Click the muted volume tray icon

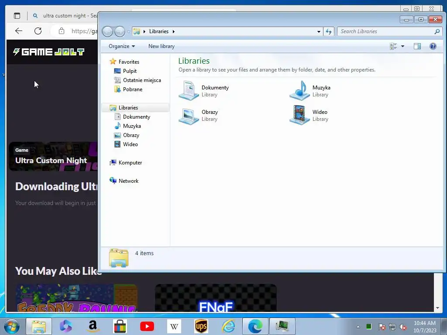click(403, 327)
